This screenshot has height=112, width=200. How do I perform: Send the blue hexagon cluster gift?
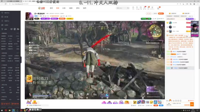(155, 102)
